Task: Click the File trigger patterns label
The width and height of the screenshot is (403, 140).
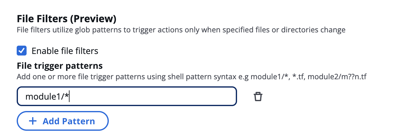Action: point(60,66)
